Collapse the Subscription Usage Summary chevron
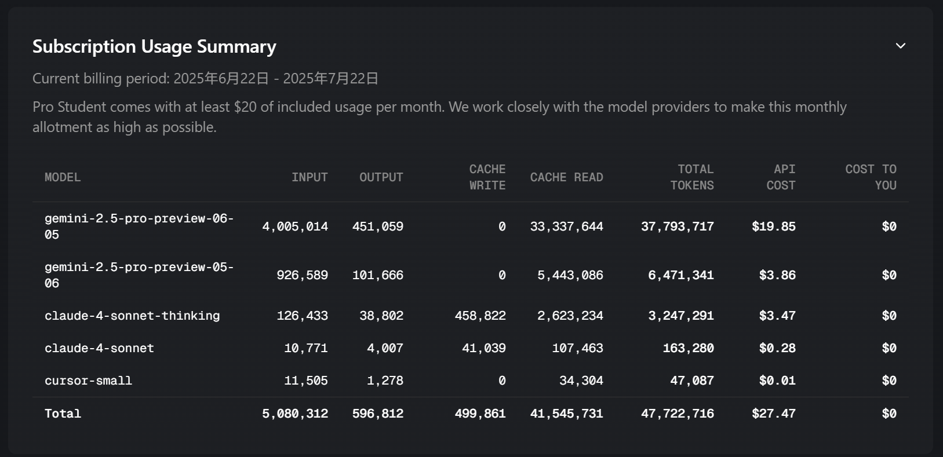The width and height of the screenshot is (943, 457). click(900, 46)
